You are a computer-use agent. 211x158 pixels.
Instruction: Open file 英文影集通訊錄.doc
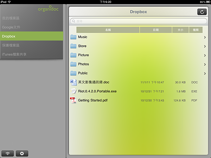click(94, 82)
